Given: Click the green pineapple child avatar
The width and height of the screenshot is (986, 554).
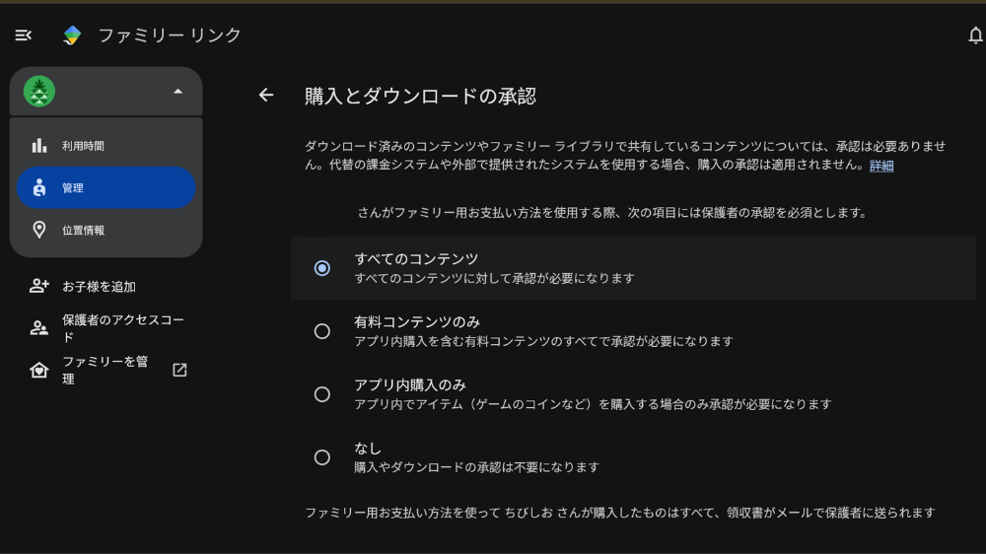Looking at the screenshot, I should (39, 92).
